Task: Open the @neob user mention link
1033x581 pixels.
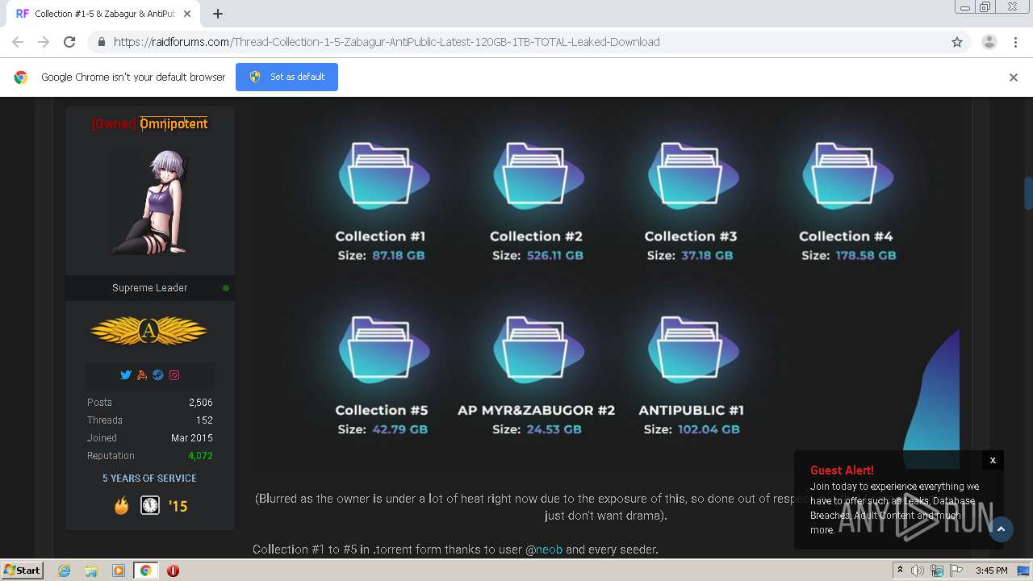Action: pyautogui.click(x=549, y=550)
